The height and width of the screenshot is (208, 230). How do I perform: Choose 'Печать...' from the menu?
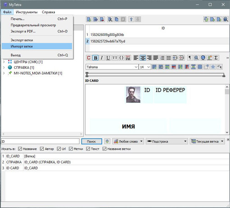(37, 19)
